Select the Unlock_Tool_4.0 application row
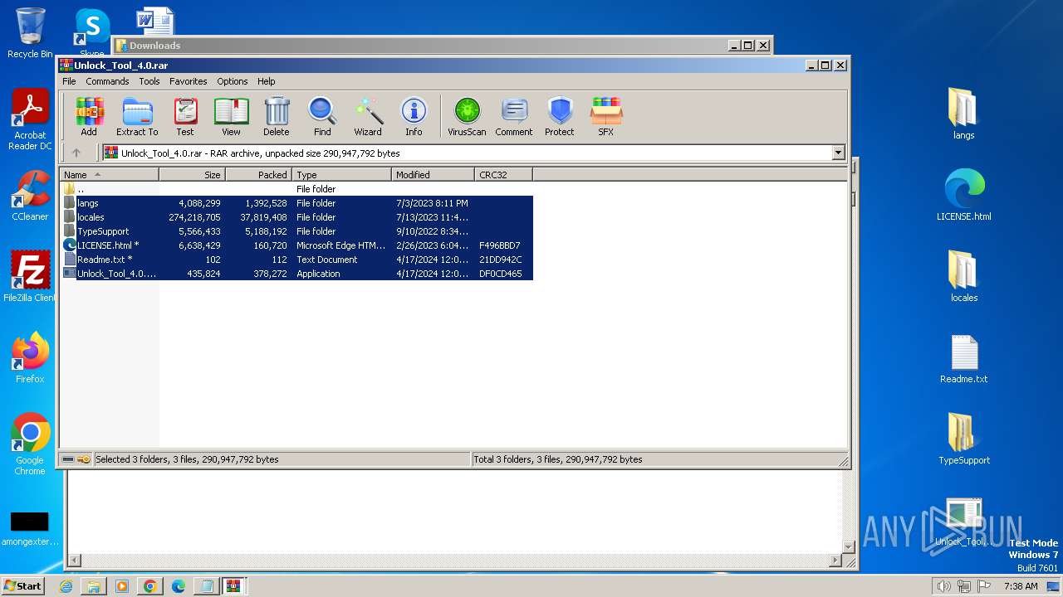Image resolution: width=1063 pixels, height=597 pixels. point(297,274)
